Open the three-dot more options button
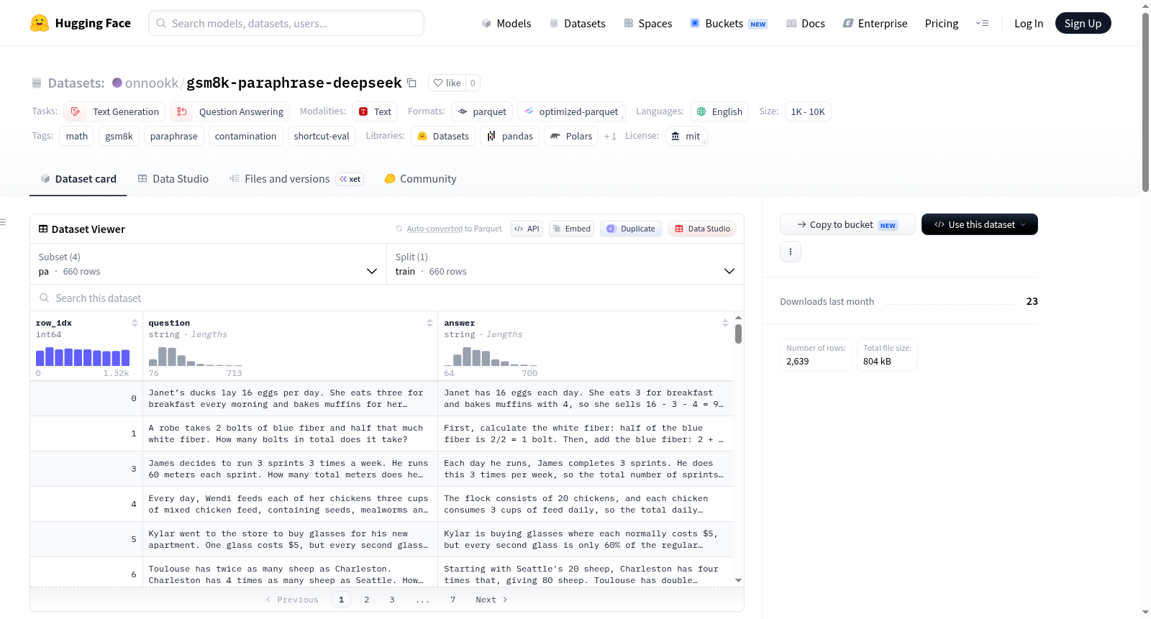The height and width of the screenshot is (619, 1151). pos(791,252)
